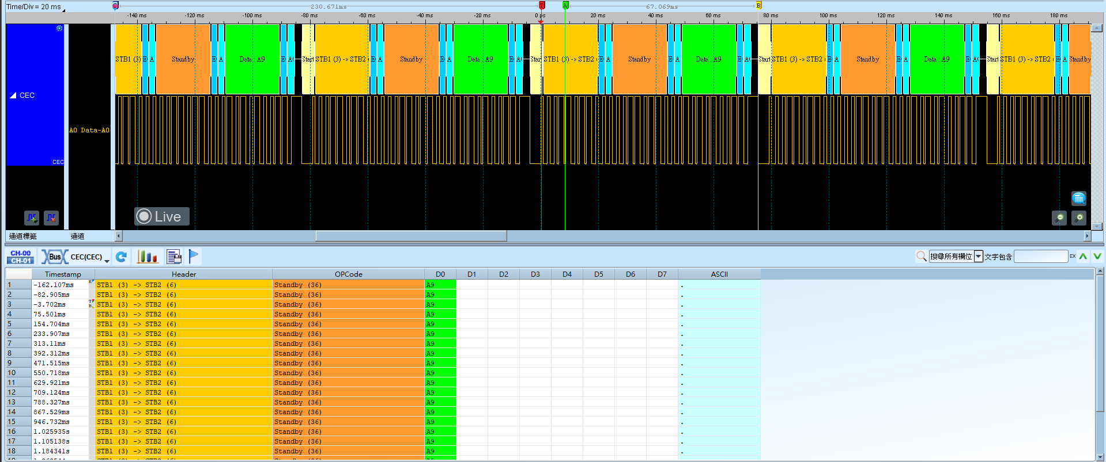Image resolution: width=1106 pixels, height=462 pixels.
Task: Zoom out the waveform view
Action: tap(1059, 218)
